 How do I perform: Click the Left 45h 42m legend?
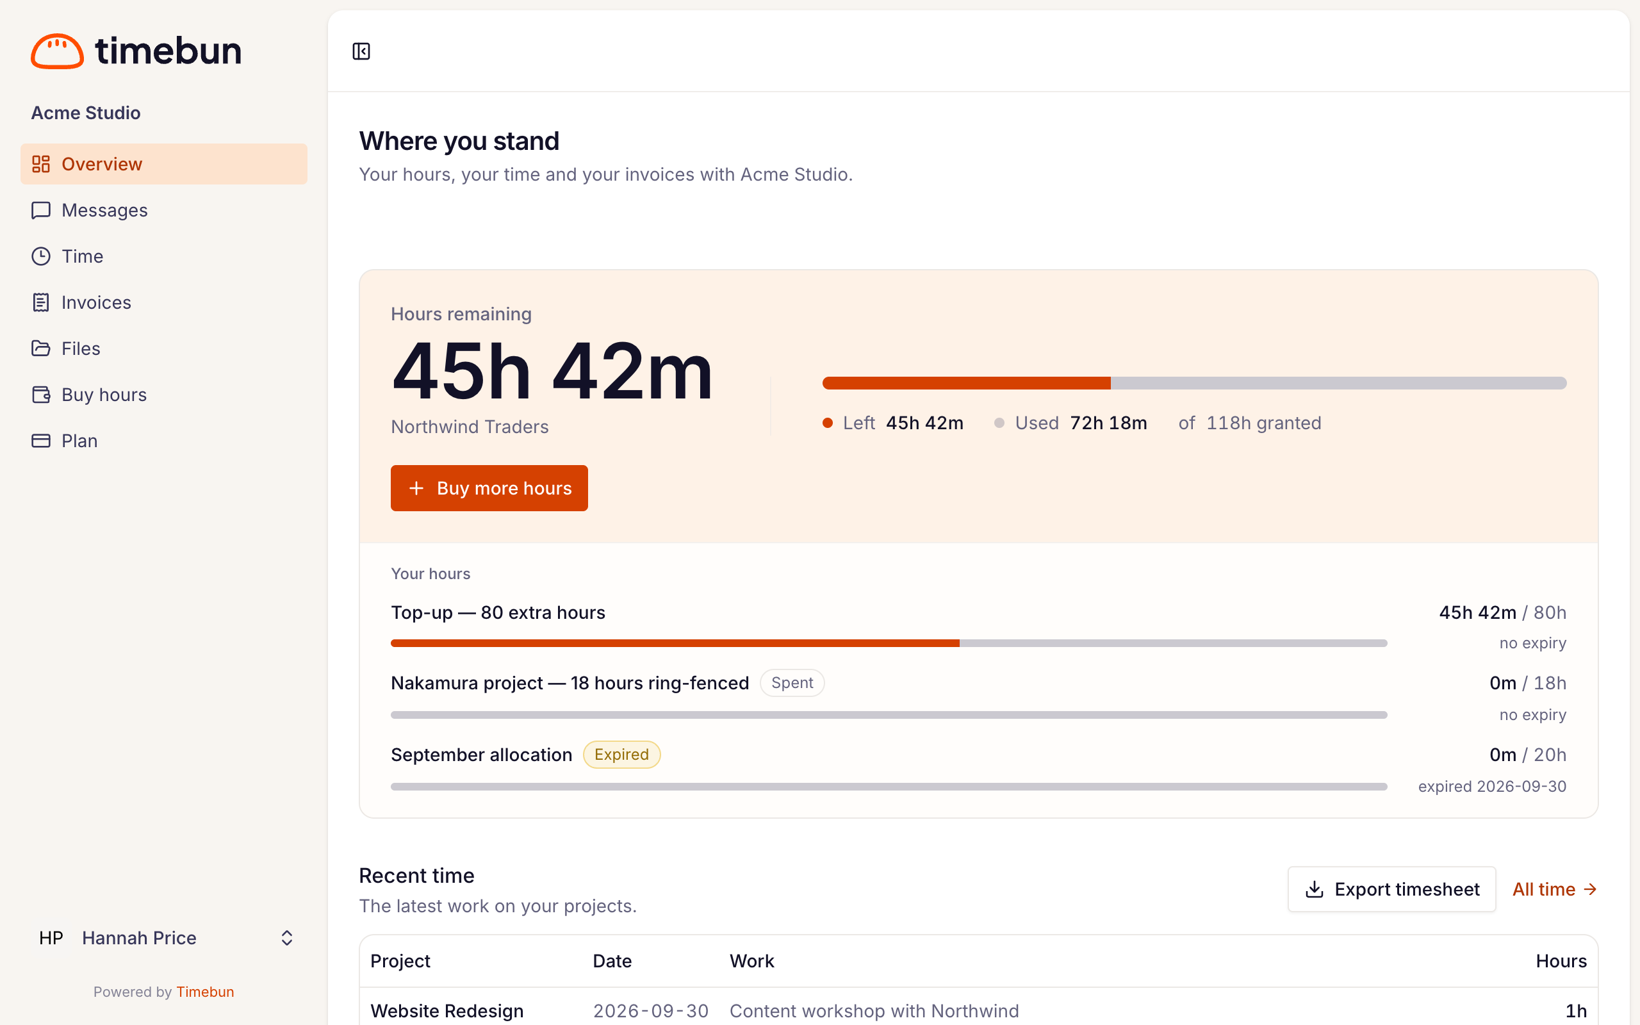[892, 423]
